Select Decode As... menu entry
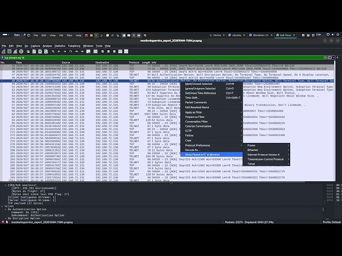The width and height of the screenshot is (342, 256). [x=212, y=150]
